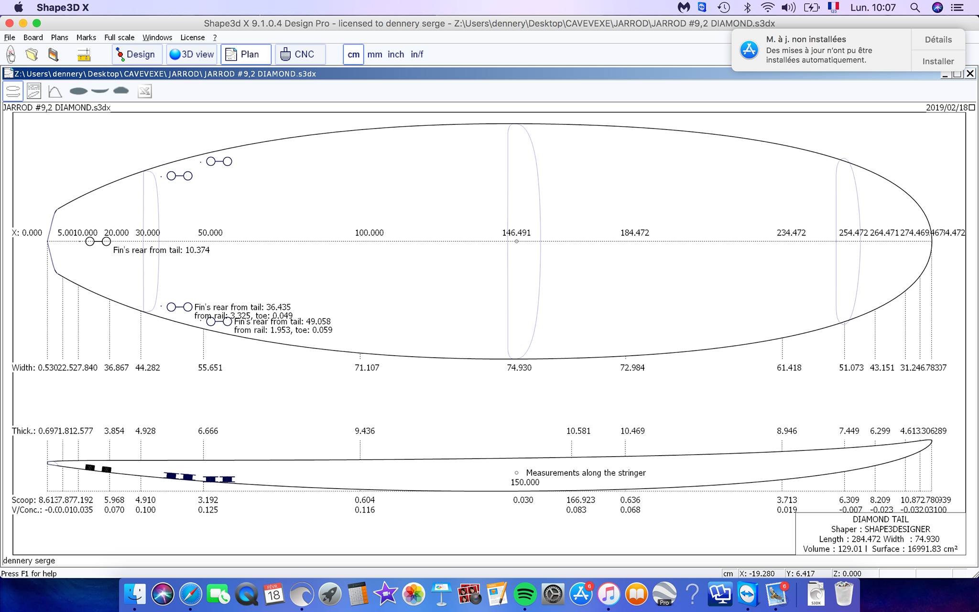Select the curve graph view icon
Viewport: 979px width, 612px height.
coord(55,91)
